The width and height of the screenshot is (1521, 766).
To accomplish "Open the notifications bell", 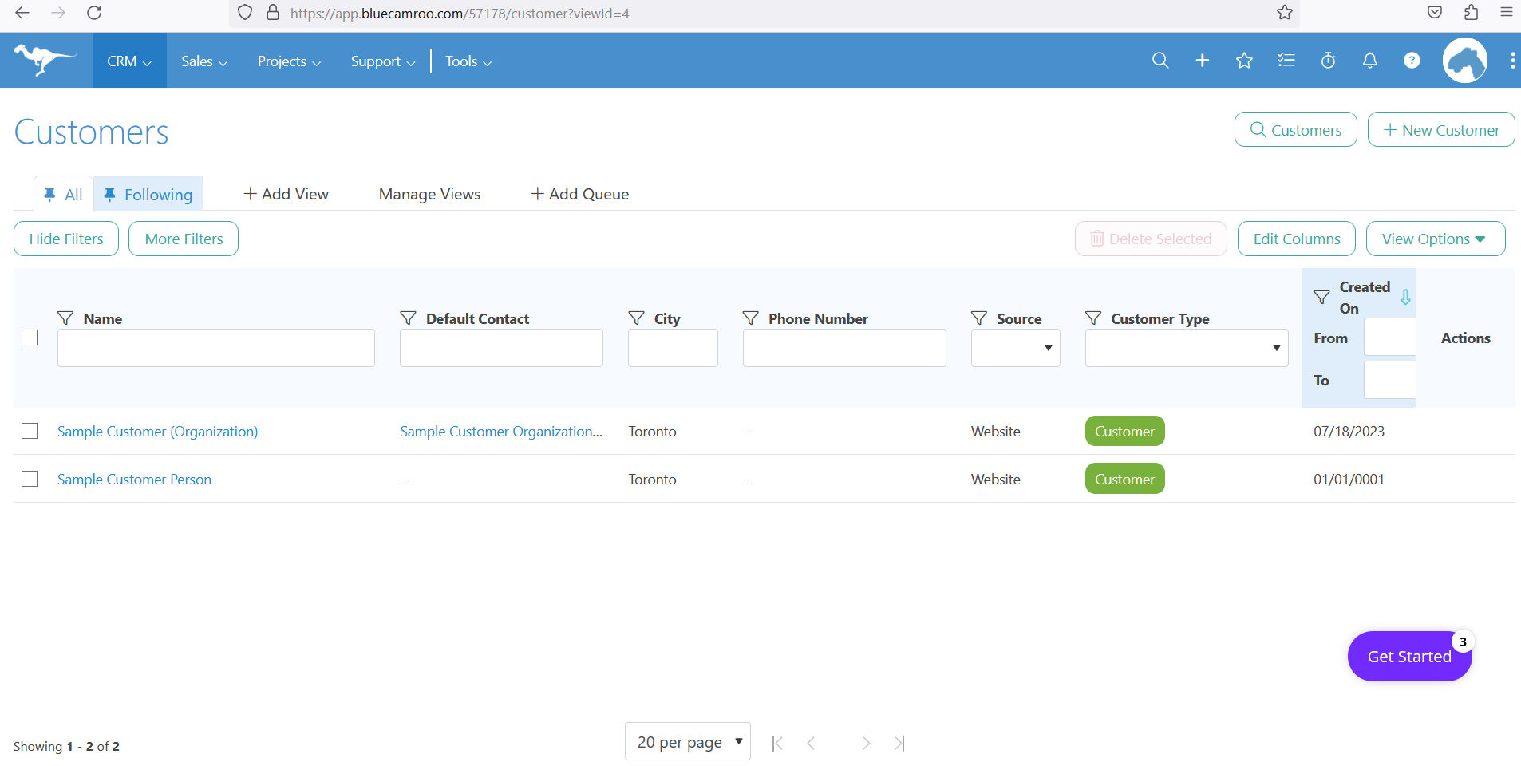I will (x=1370, y=61).
